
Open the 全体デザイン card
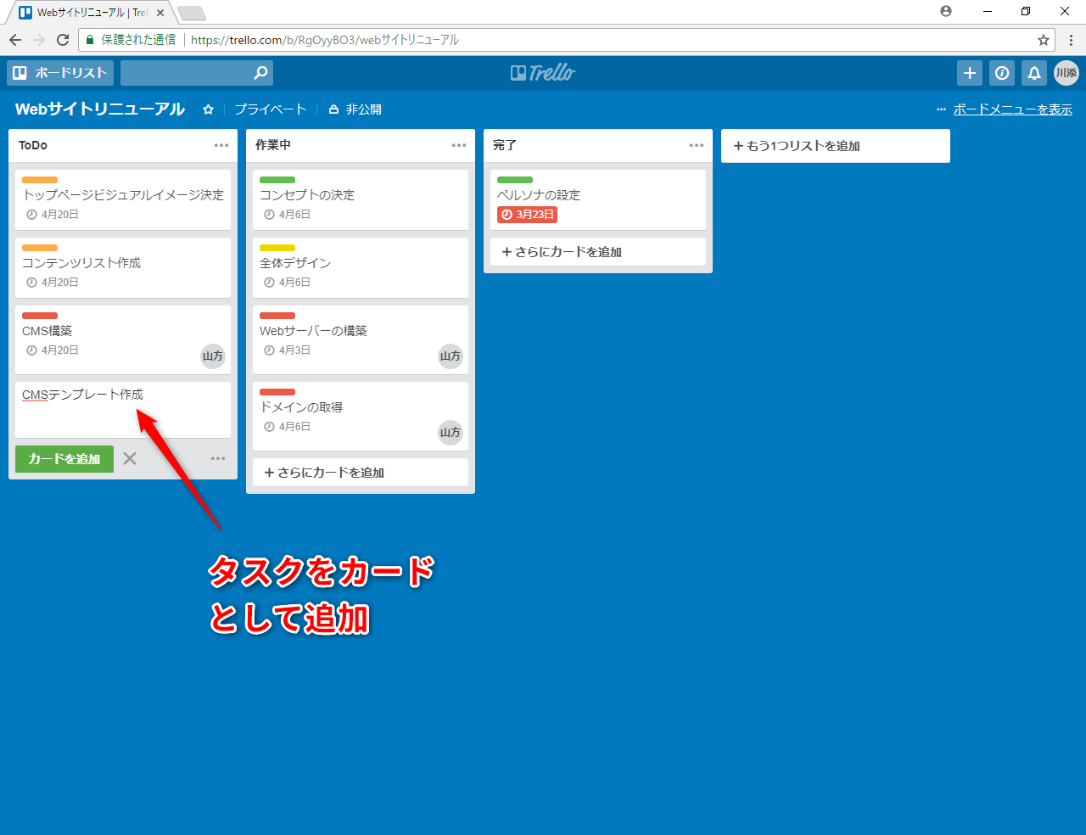[361, 267]
